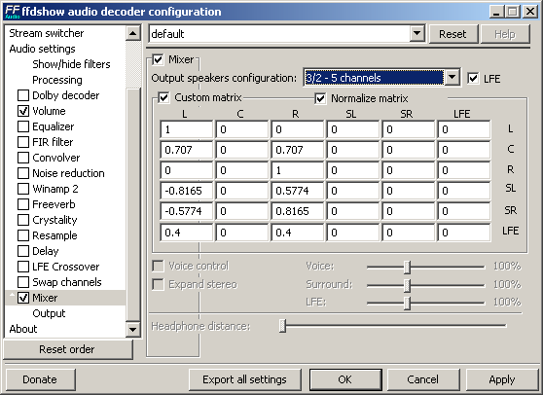
Task: Click Export all settings button
Action: (x=244, y=379)
